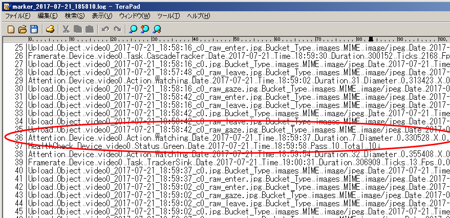Click column 50 mark on the ruler
Screen dimensions: 450x218
236,39
